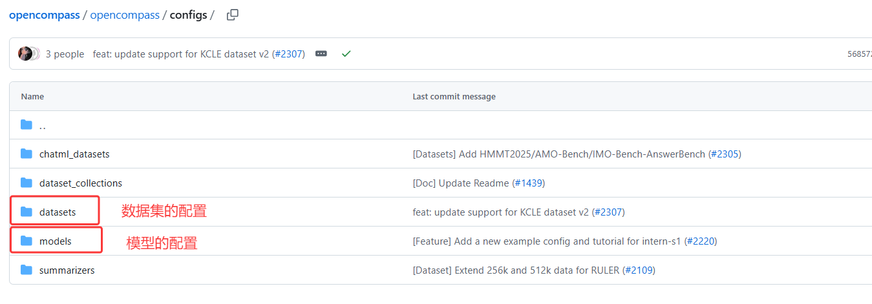
Task: Open pull request #2109 link
Action: pos(638,270)
